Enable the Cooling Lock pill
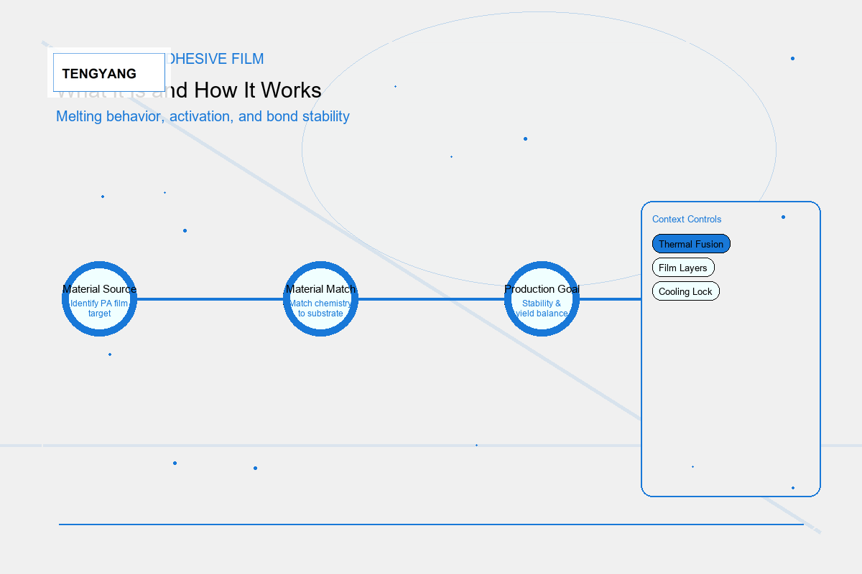862x574 pixels. (685, 291)
